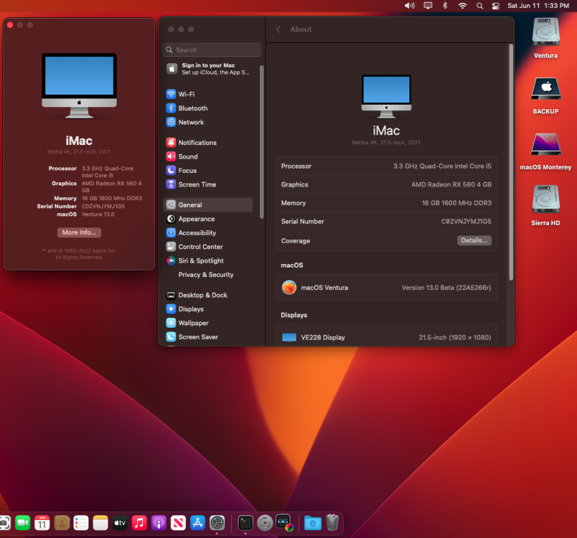Select the macOS Ventura version row

point(386,288)
